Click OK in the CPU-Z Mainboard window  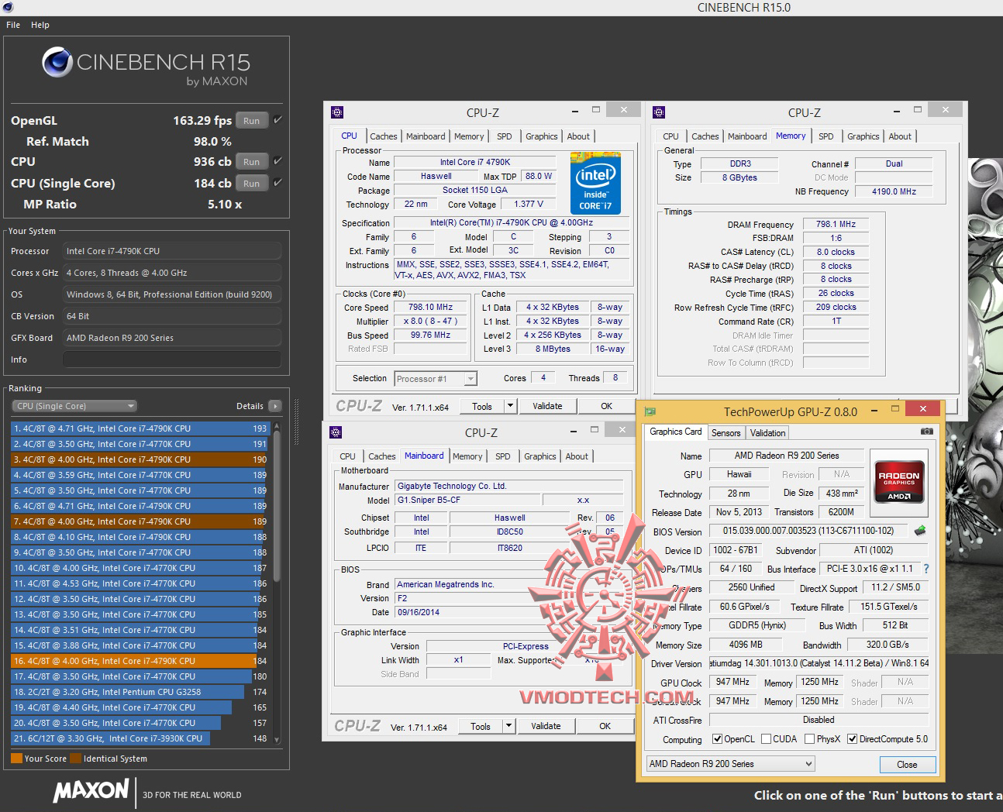[605, 726]
